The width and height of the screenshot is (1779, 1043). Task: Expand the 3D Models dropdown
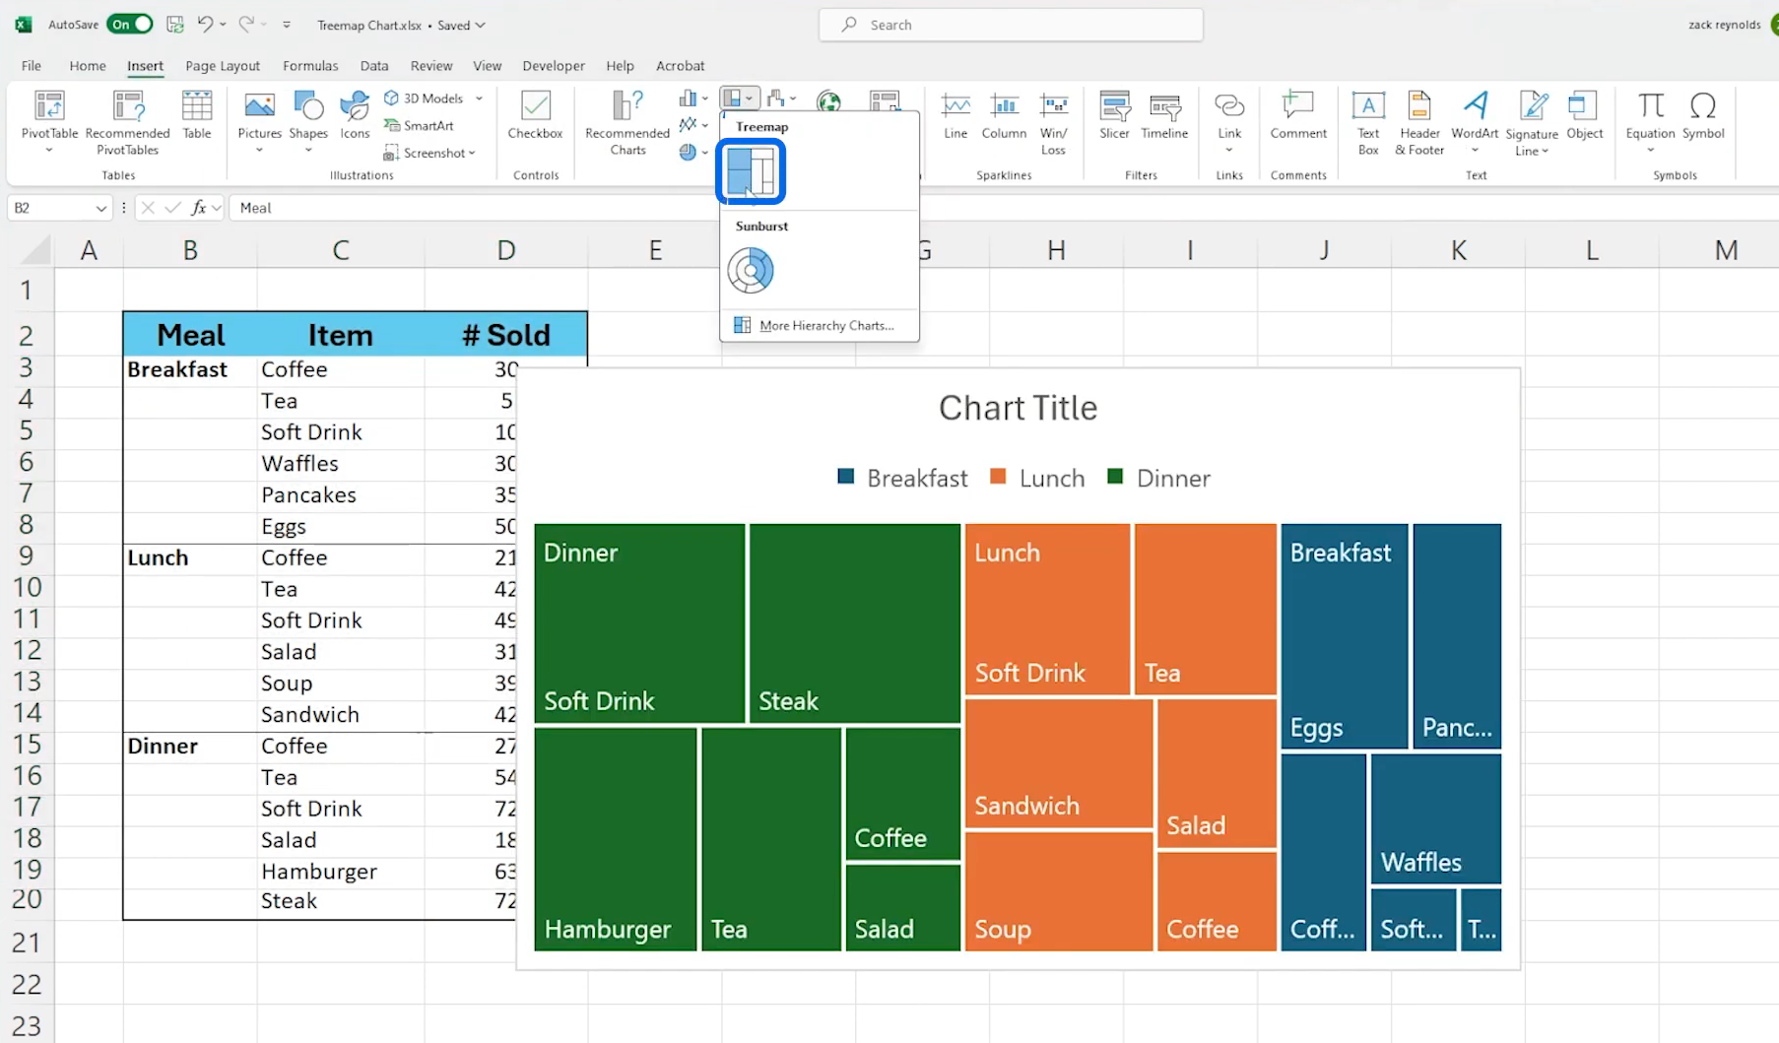pos(479,98)
